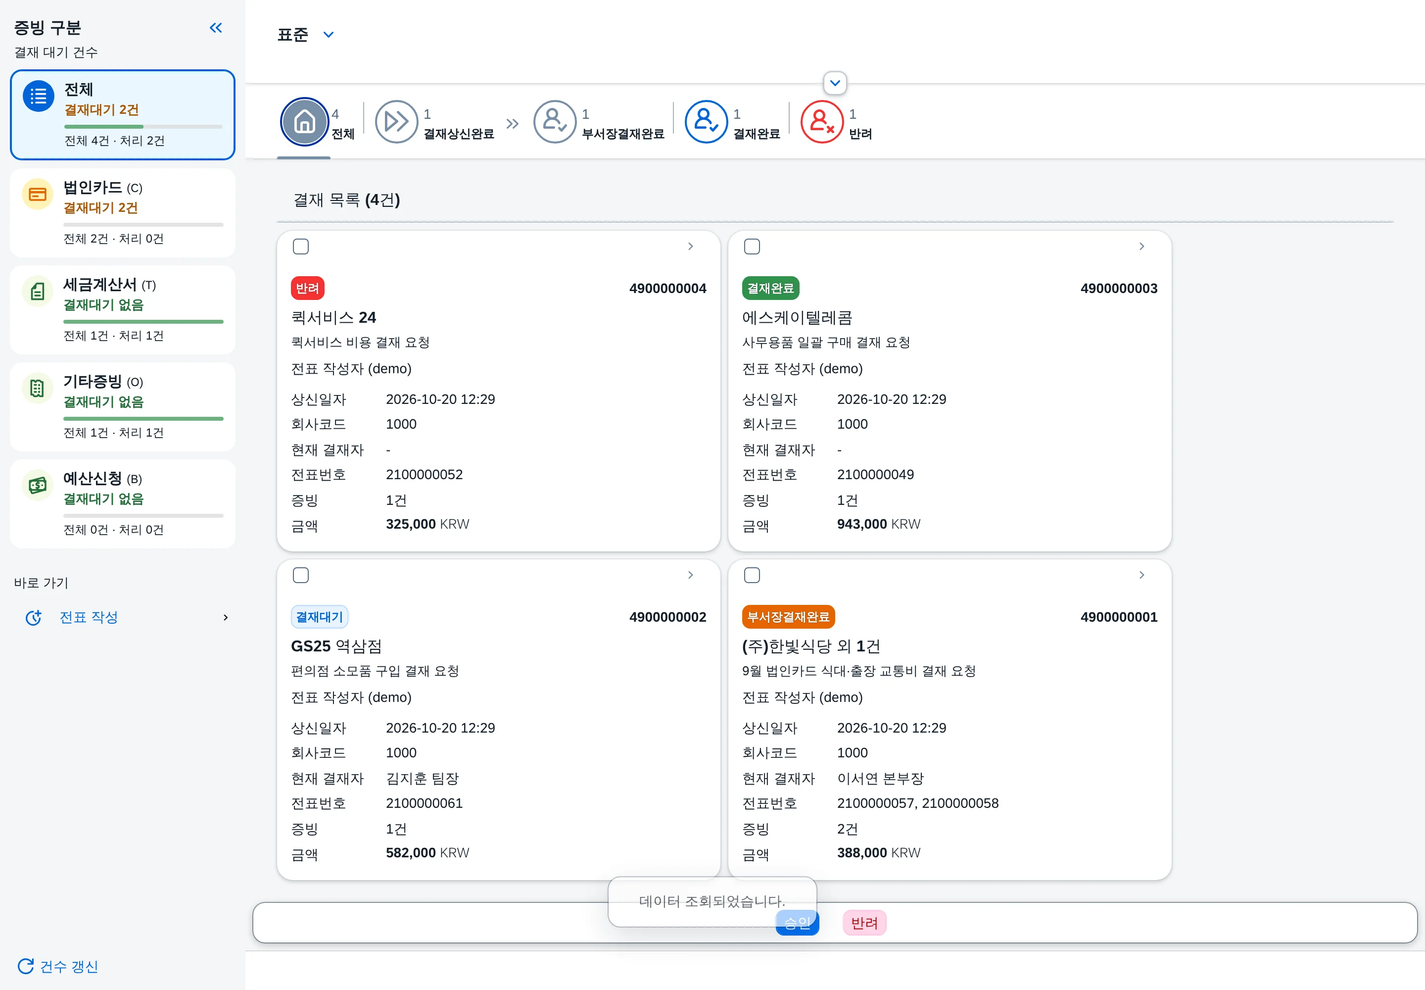Click the 에스케이텔레콤 card title
1425x990 pixels.
point(798,318)
